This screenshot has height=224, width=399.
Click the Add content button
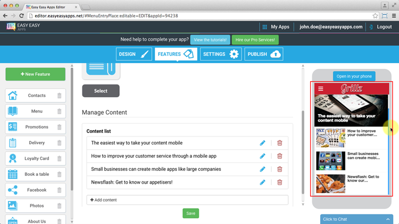pos(187,200)
